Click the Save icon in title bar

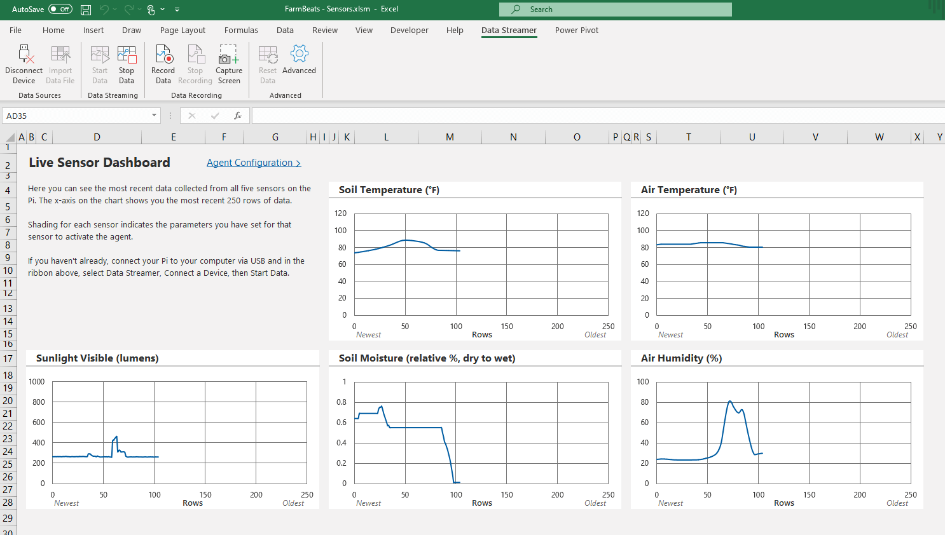point(86,10)
